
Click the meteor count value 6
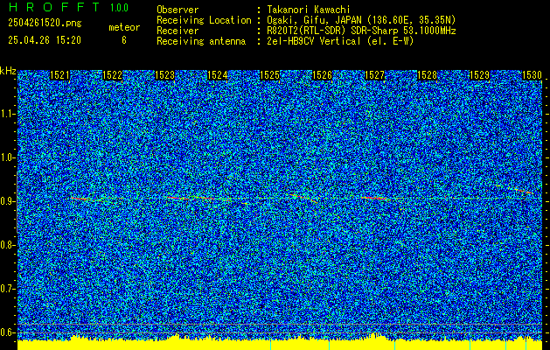point(124,40)
